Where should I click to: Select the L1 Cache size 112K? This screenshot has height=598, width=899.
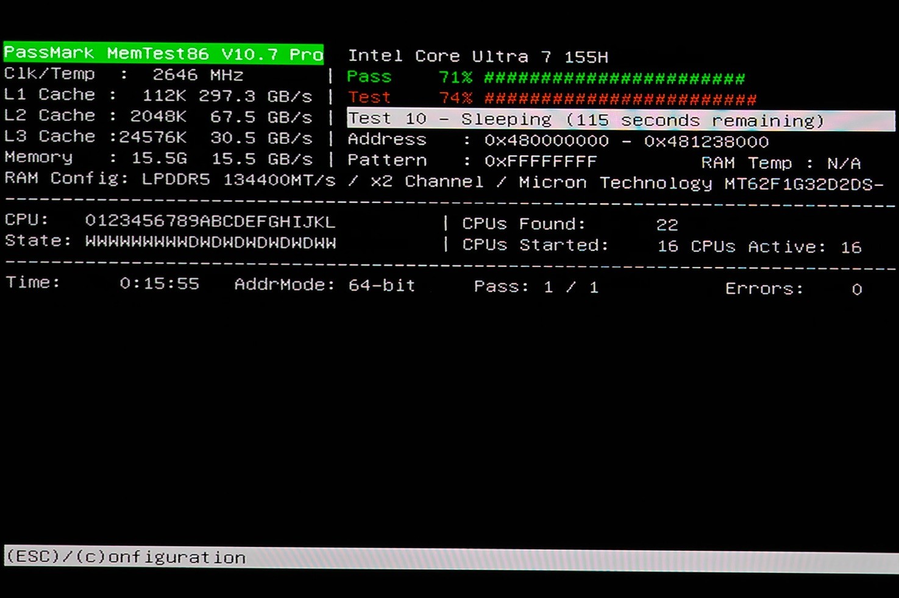(x=164, y=96)
